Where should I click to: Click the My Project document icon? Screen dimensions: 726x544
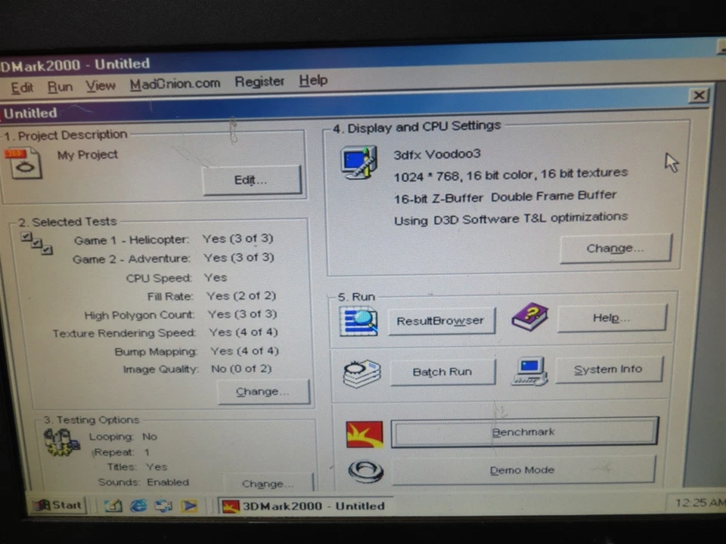click(23, 163)
